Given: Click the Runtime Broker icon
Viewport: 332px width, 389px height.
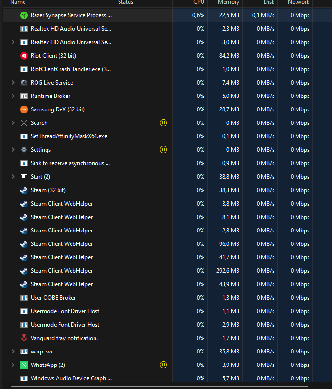Looking at the screenshot, I should pos(24,96).
